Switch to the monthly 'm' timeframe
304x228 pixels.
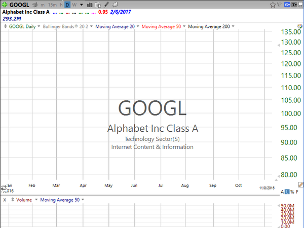[x=43, y=5]
